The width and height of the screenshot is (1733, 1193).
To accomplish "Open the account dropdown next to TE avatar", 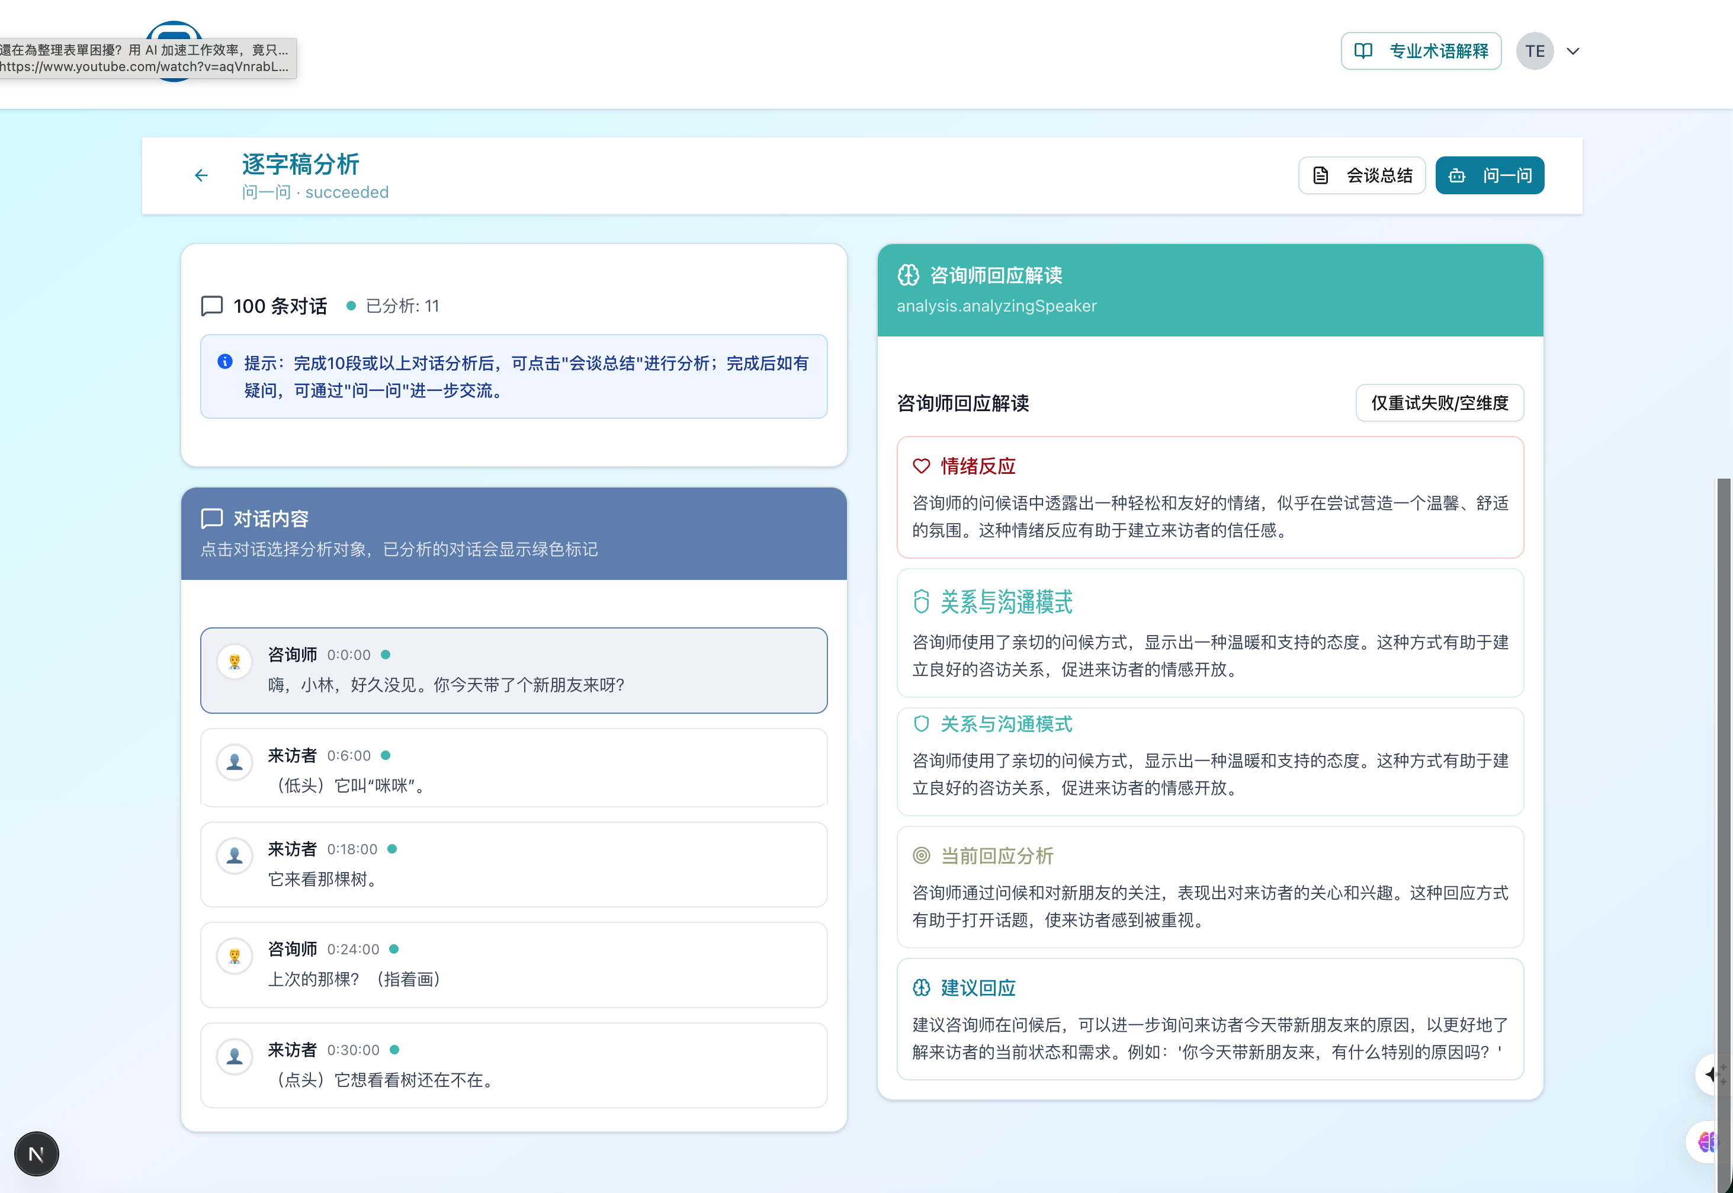I will click(x=1574, y=51).
